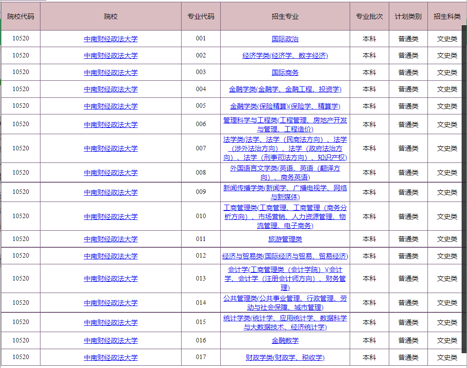Open the 法学类 major link
This screenshot has height=368, width=467.
(x=285, y=149)
